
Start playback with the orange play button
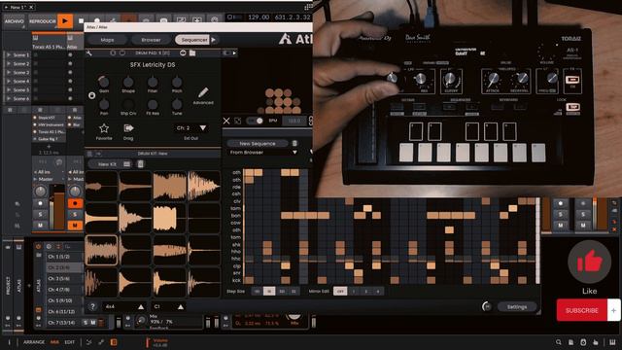coord(65,21)
